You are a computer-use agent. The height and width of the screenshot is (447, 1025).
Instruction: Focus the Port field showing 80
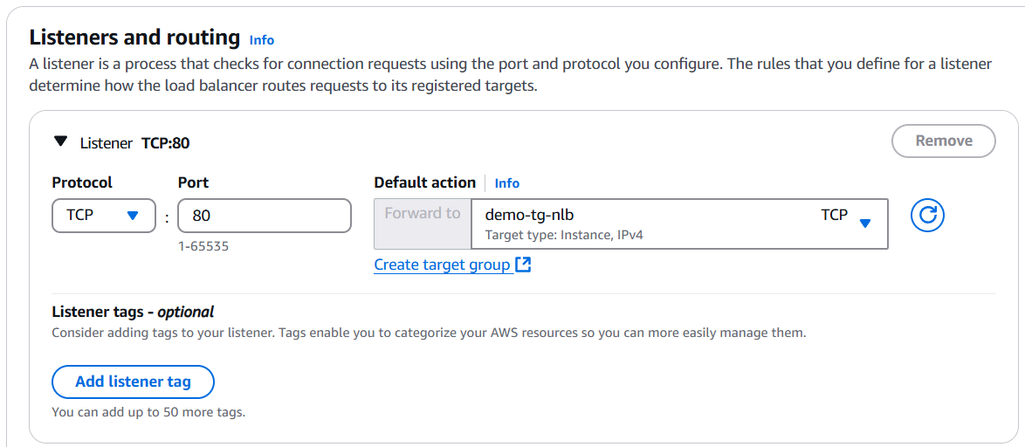pos(264,216)
